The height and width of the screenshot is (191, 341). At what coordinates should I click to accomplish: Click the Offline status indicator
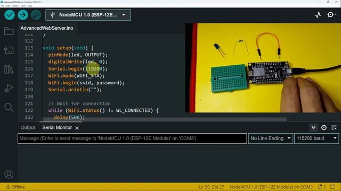pyautogui.click(x=15, y=187)
